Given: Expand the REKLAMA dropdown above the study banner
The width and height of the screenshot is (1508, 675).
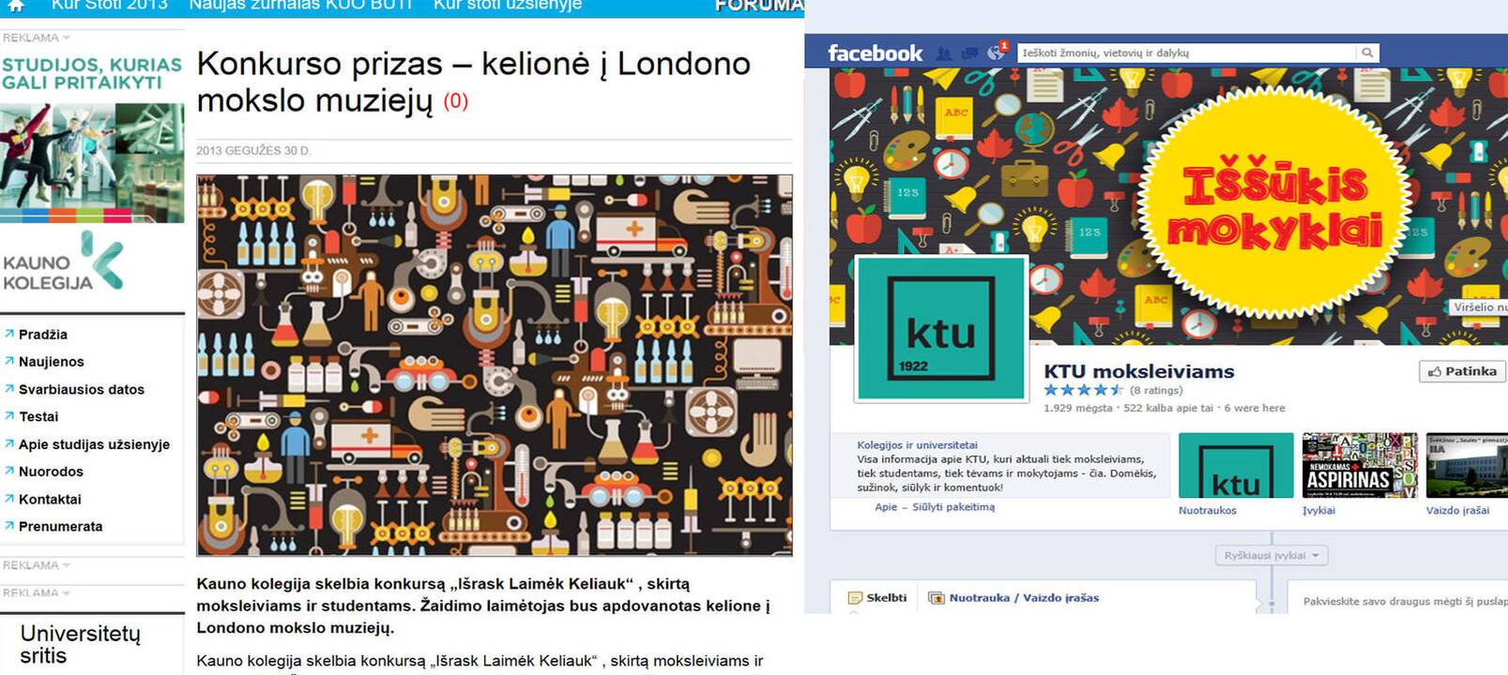Looking at the screenshot, I should click(x=37, y=37).
